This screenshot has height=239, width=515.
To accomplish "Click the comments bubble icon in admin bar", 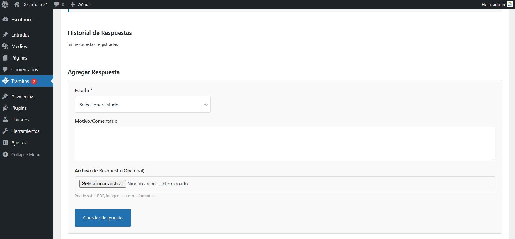I will pos(56,4).
